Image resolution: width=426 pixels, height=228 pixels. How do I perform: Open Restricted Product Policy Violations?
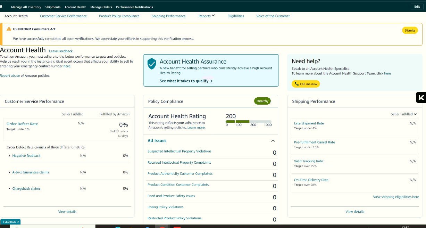[x=174, y=218]
